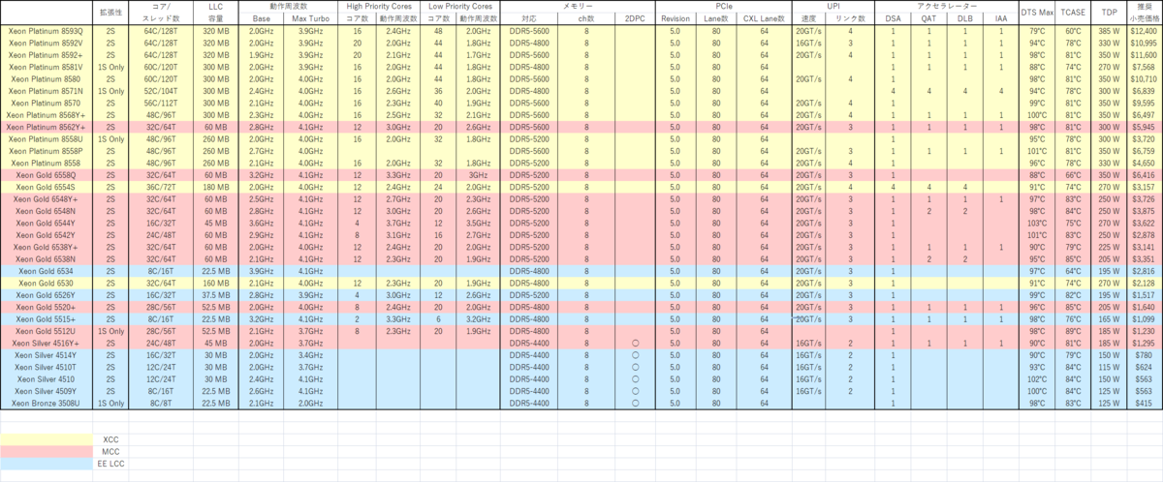
Task: Select the 'Xeon Platinum 8571N' cell
Action: click(x=46, y=90)
